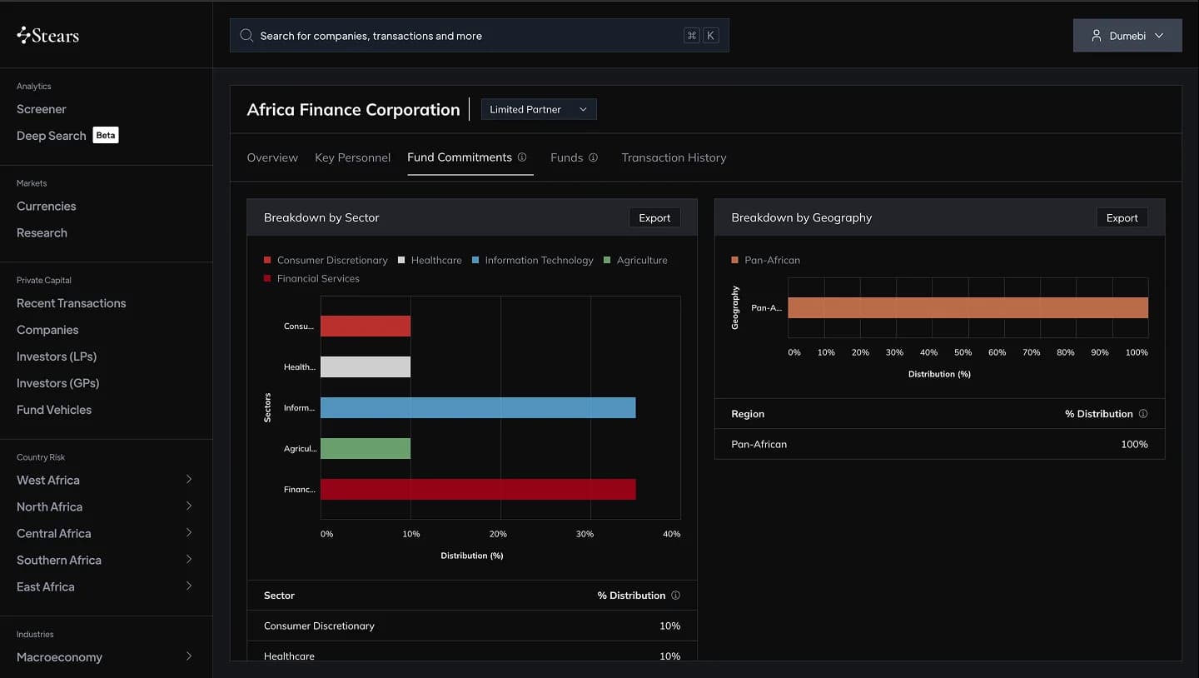Screen dimensions: 1199x678
Task: Open Fund Vehicles
Action: coord(54,410)
